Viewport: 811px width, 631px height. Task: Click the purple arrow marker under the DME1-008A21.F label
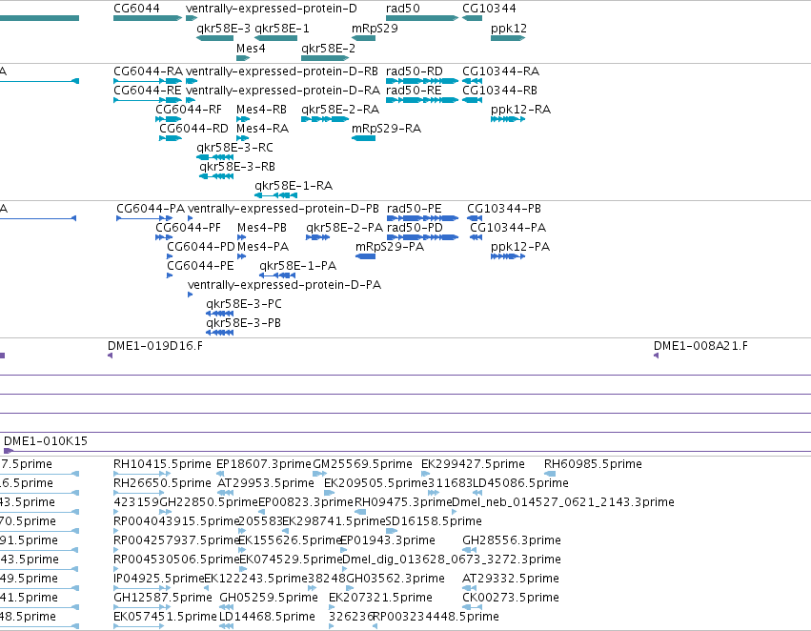tap(657, 356)
